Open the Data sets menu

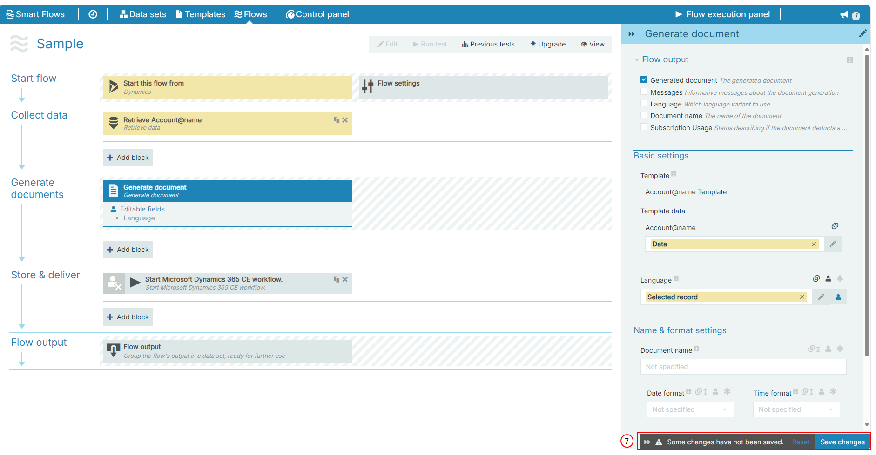[x=143, y=14]
